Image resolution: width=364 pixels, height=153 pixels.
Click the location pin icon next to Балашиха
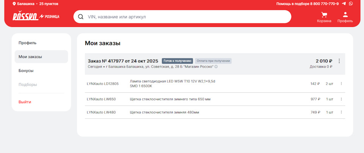(14, 4)
